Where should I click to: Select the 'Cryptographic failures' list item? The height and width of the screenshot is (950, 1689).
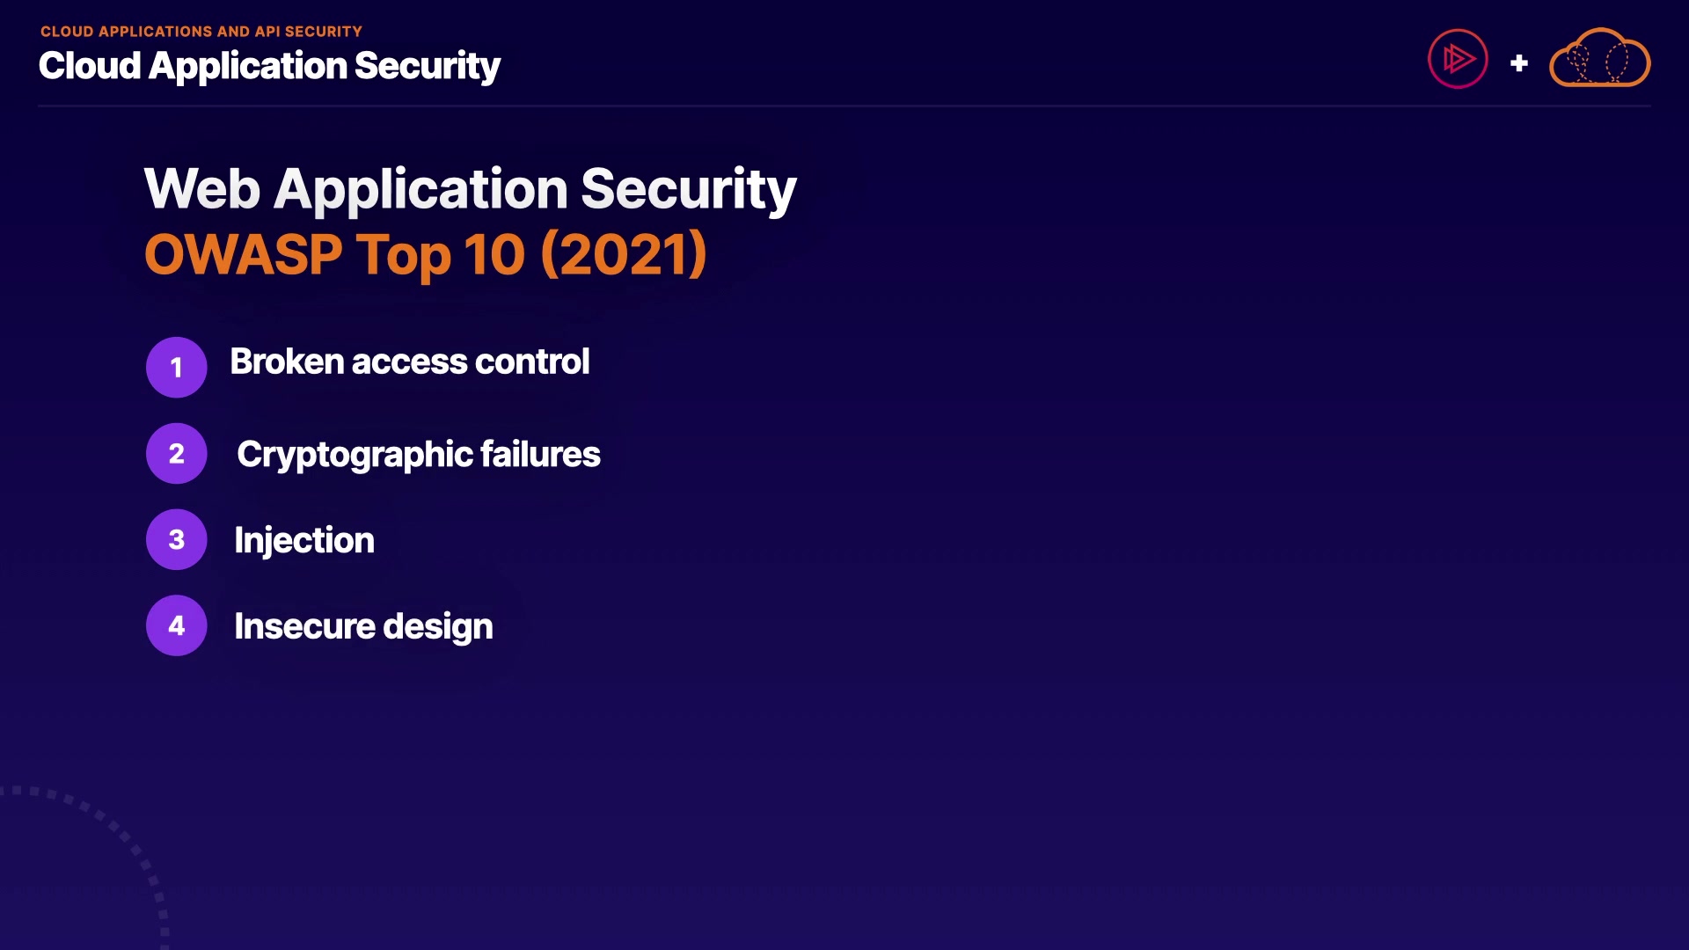419,454
